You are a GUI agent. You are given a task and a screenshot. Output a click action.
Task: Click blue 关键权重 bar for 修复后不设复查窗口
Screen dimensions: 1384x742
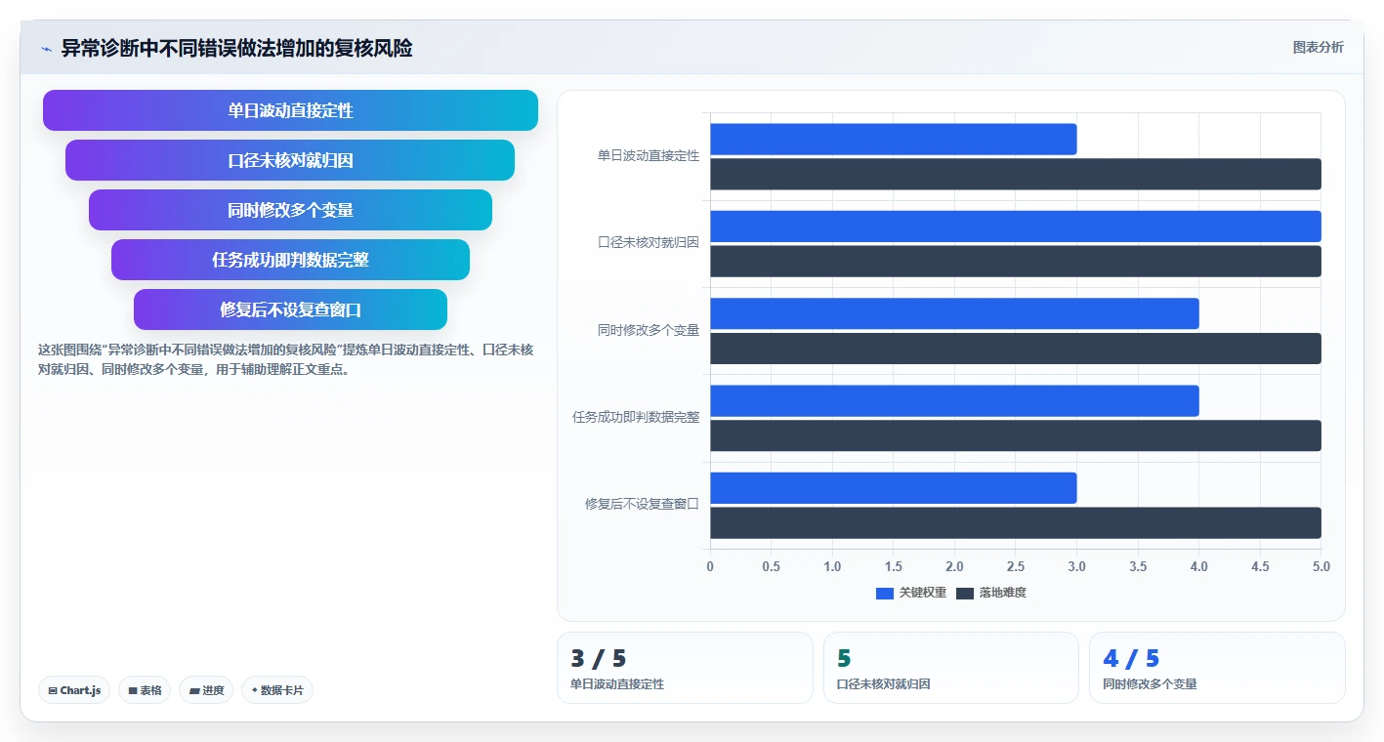(x=894, y=488)
